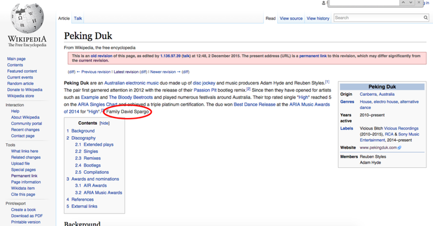
Task: Jump to Background in contents
Action: pyautogui.click(x=83, y=131)
